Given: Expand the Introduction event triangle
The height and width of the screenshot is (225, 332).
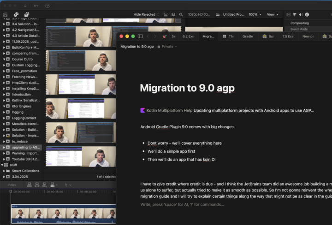Looking at the screenshot, I should (4, 95).
